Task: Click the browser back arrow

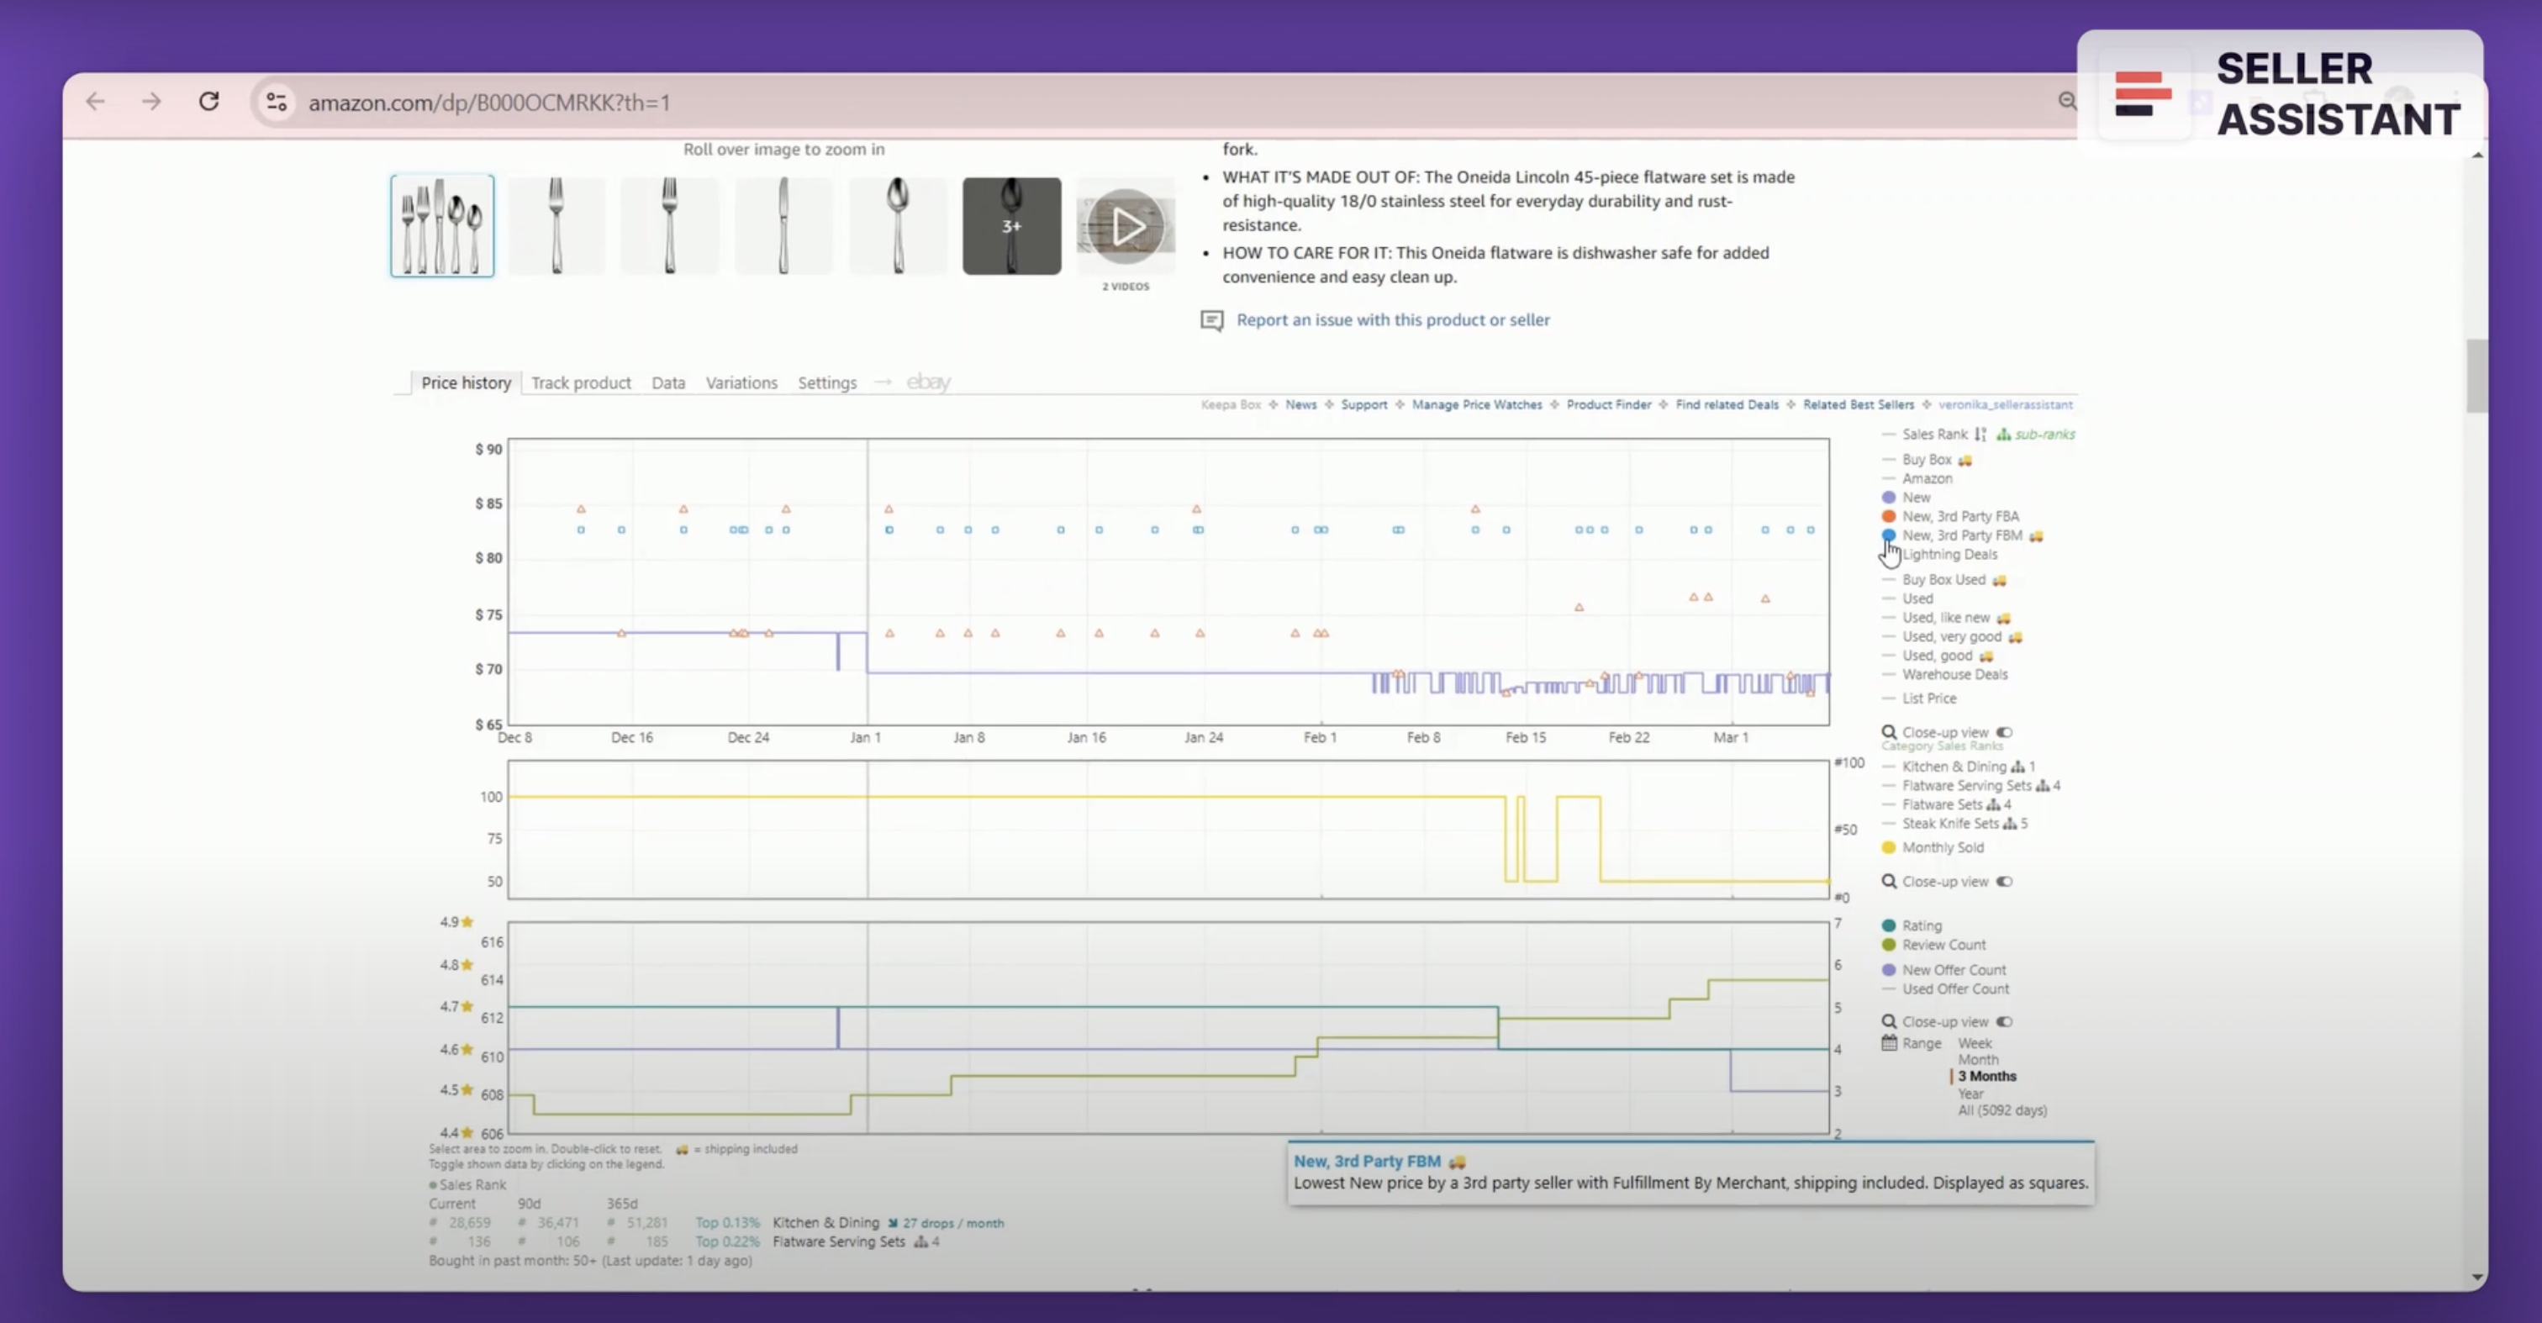Action: [95, 102]
